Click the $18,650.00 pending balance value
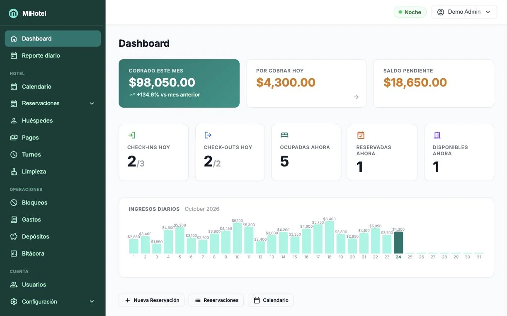This screenshot has height=316, width=507. point(415,82)
